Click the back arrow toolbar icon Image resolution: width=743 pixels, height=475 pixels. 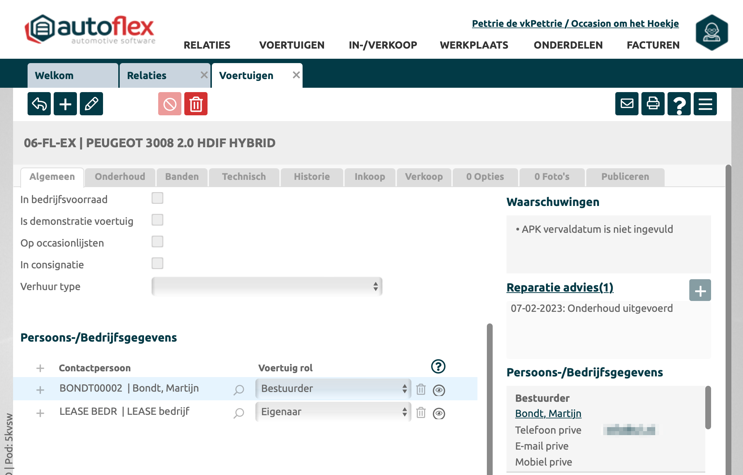pyautogui.click(x=39, y=104)
